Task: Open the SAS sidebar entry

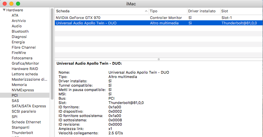Action: 15,101
